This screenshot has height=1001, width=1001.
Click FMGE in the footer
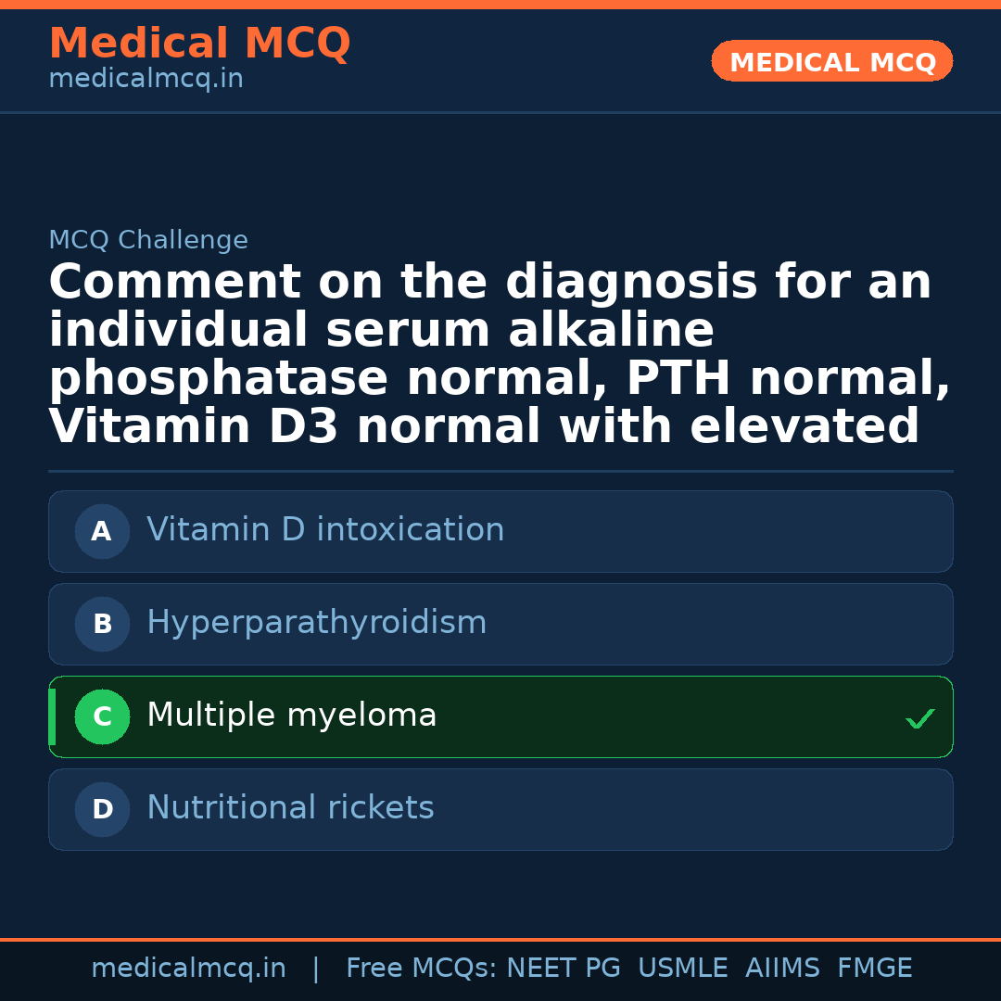click(x=874, y=969)
